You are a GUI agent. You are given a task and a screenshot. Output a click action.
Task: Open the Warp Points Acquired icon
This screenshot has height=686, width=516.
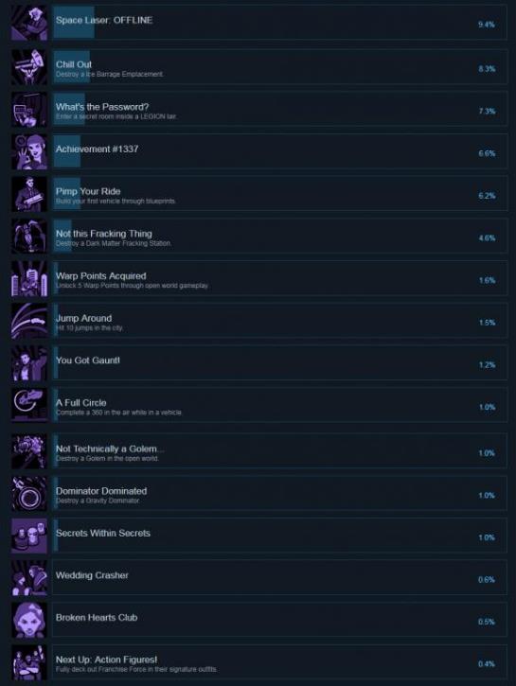[x=29, y=279]
